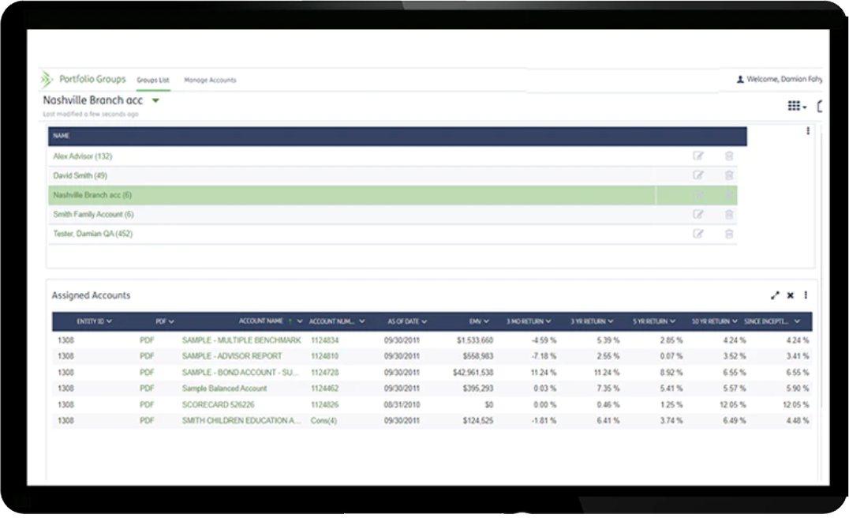Open the Assigned Accounts options kebab menu
849x518 pixels.
coord(805,295)
